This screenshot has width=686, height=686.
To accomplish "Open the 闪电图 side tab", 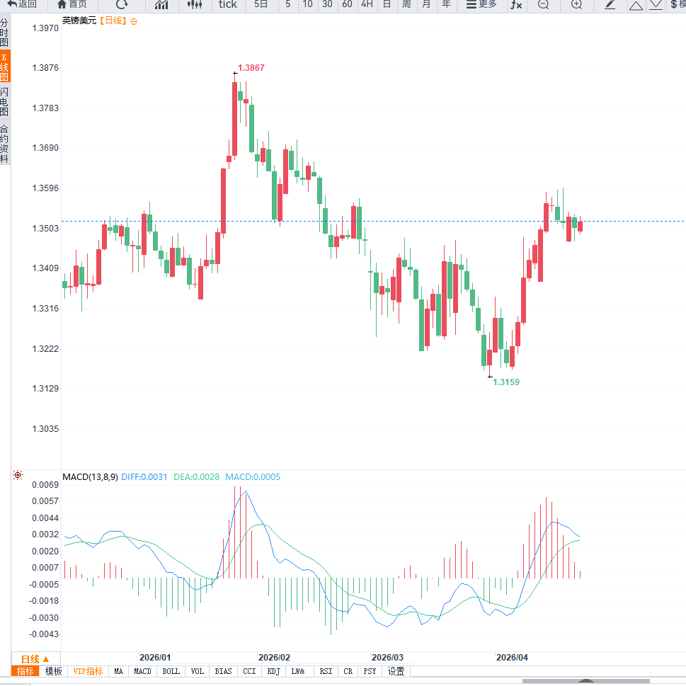I will pos(4,101).
